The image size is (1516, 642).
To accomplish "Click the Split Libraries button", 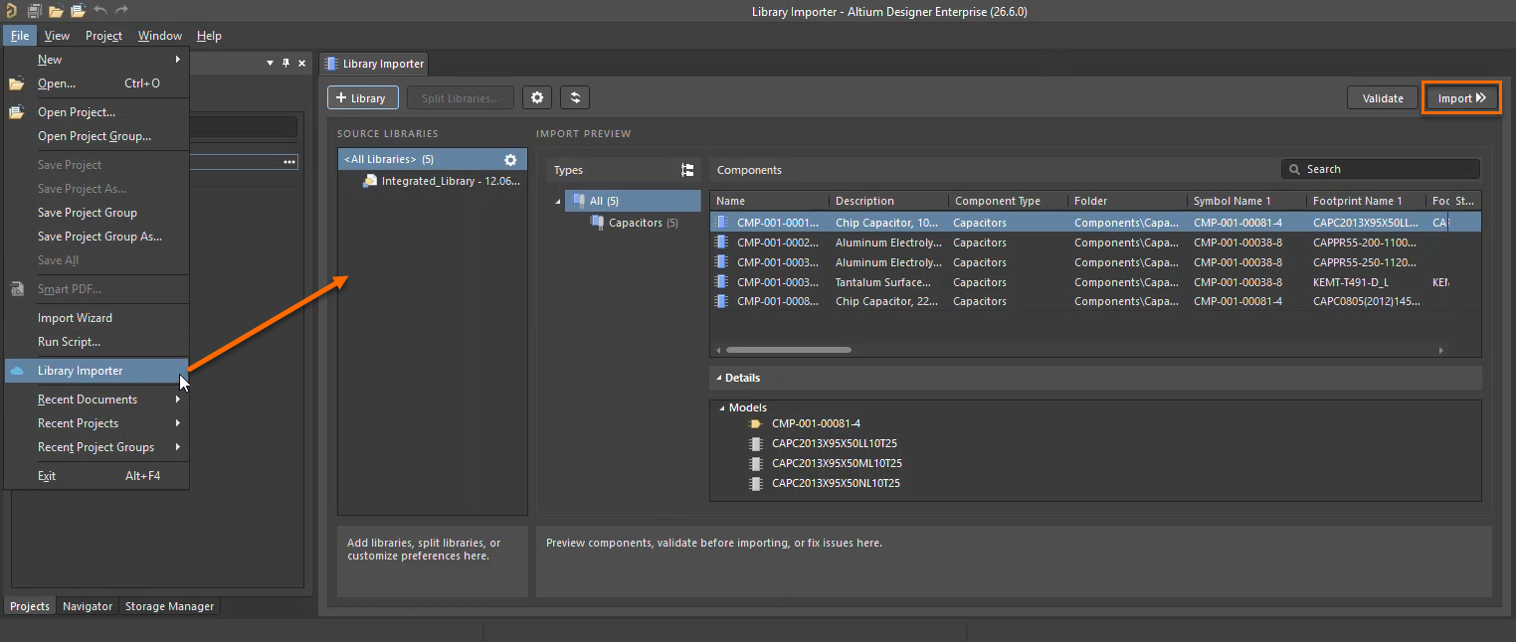I will coord(460,98).
